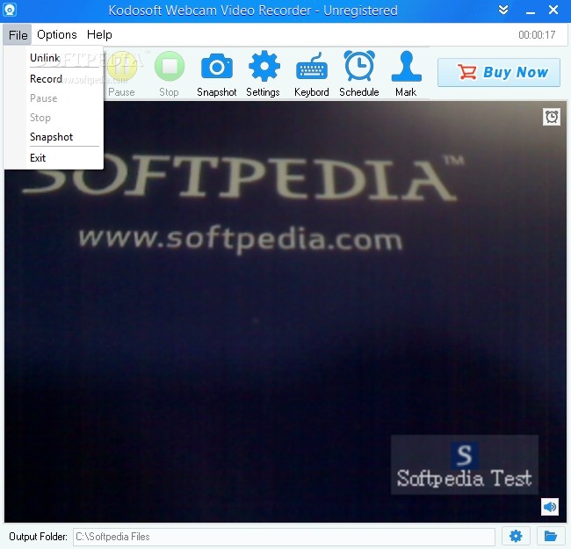Open the Help menu

[x=99, y=34]
